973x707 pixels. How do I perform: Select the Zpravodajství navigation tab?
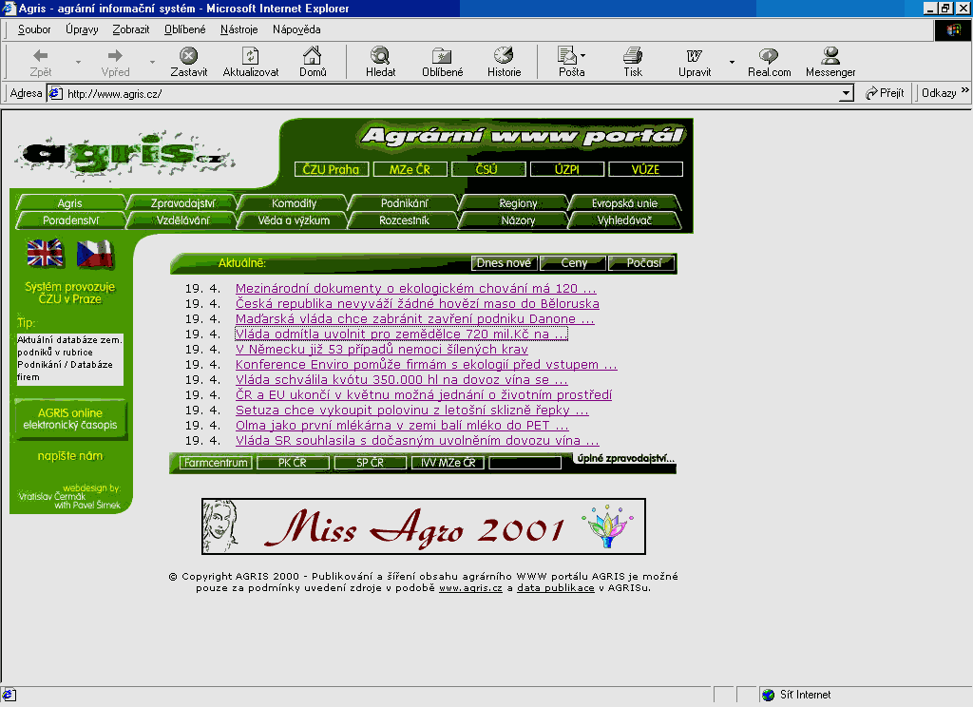tap(183, 203)
